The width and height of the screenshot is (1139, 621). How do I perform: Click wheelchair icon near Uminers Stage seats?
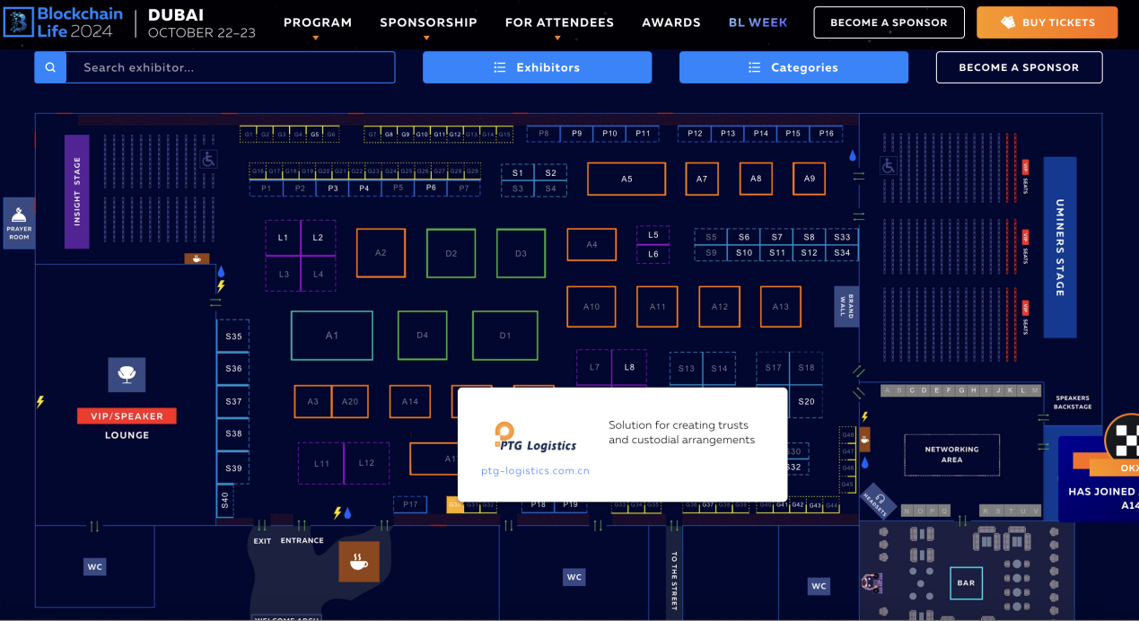(888, 166)
